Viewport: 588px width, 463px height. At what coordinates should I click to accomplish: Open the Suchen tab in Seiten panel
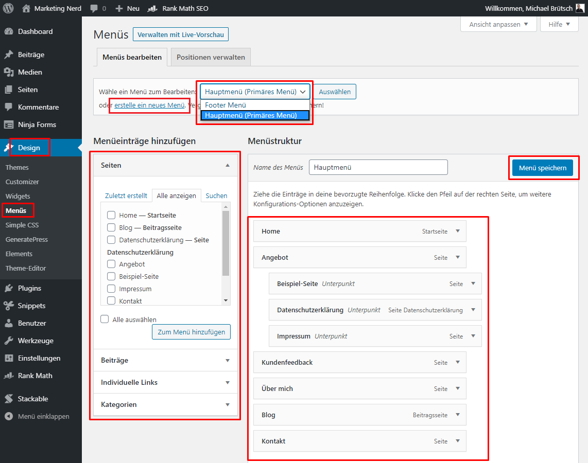pyautogui.click(x=216, y=195)
